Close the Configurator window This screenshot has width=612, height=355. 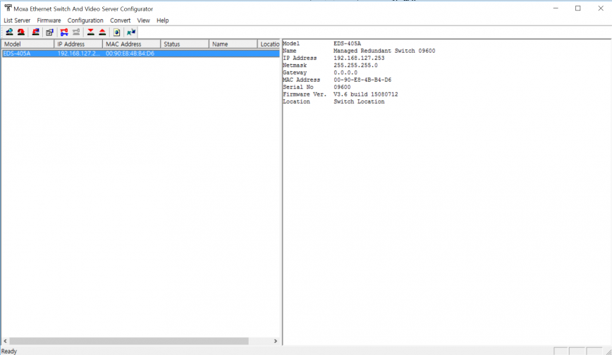(601, 8)
